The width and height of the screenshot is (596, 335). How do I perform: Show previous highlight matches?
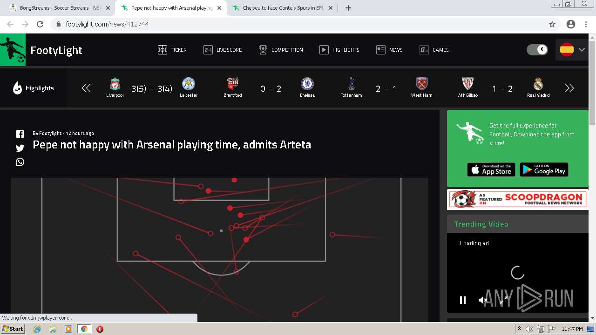(86, 88)
